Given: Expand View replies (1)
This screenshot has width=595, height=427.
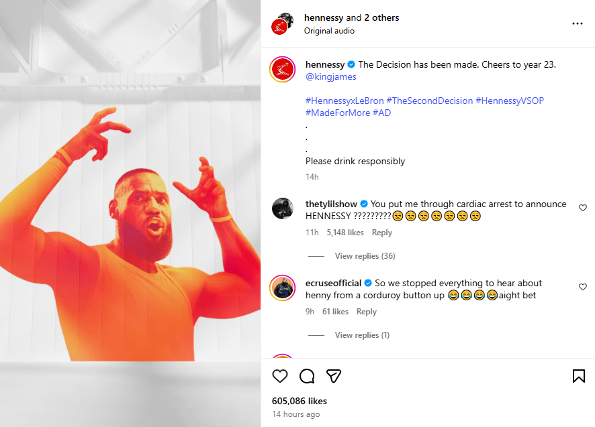Looking at the screenshot, I should pyautogui.click(x=362, y=335).
